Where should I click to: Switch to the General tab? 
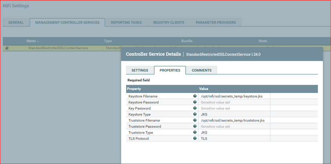click(16, 22)
